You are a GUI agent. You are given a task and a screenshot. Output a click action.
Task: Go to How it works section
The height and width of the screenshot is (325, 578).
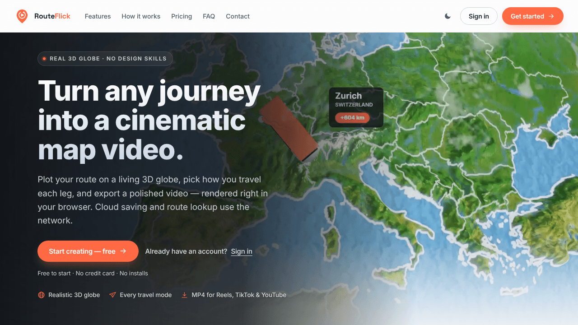(141, 16)
